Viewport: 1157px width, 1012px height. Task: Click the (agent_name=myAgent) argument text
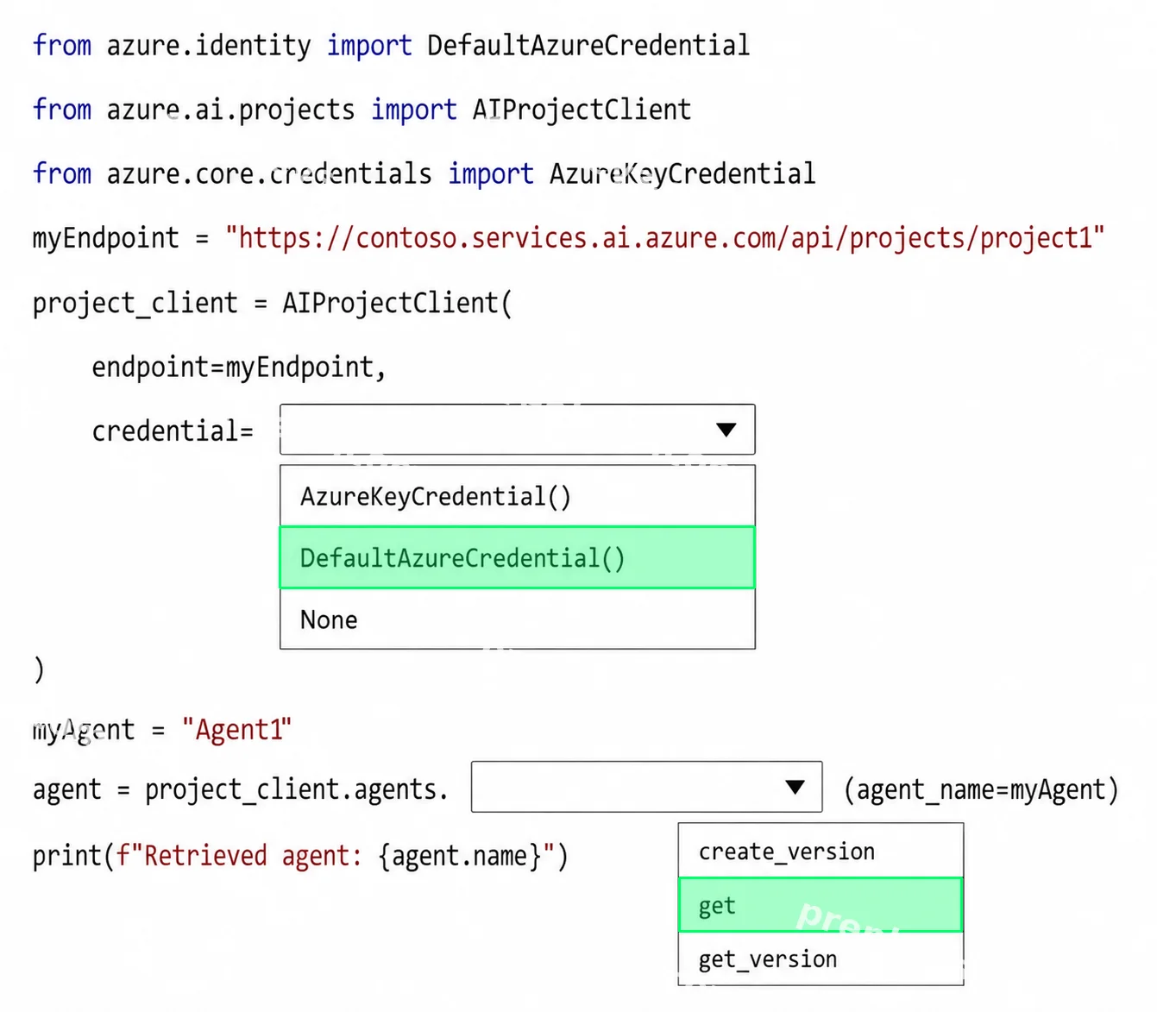(981, 789)
